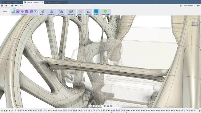The height and width of the screenshot is (113, 201).
Task: Open the File menu icon
Action: coord(7,6)
